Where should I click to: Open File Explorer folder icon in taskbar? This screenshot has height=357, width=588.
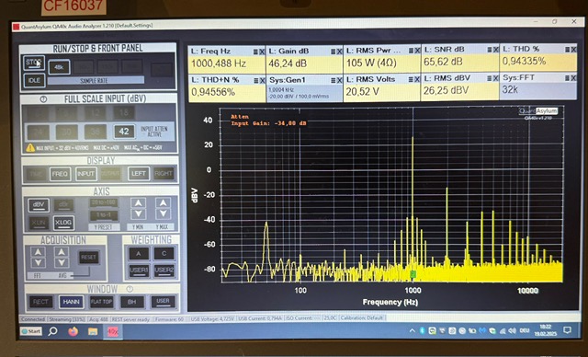point(93,331)
